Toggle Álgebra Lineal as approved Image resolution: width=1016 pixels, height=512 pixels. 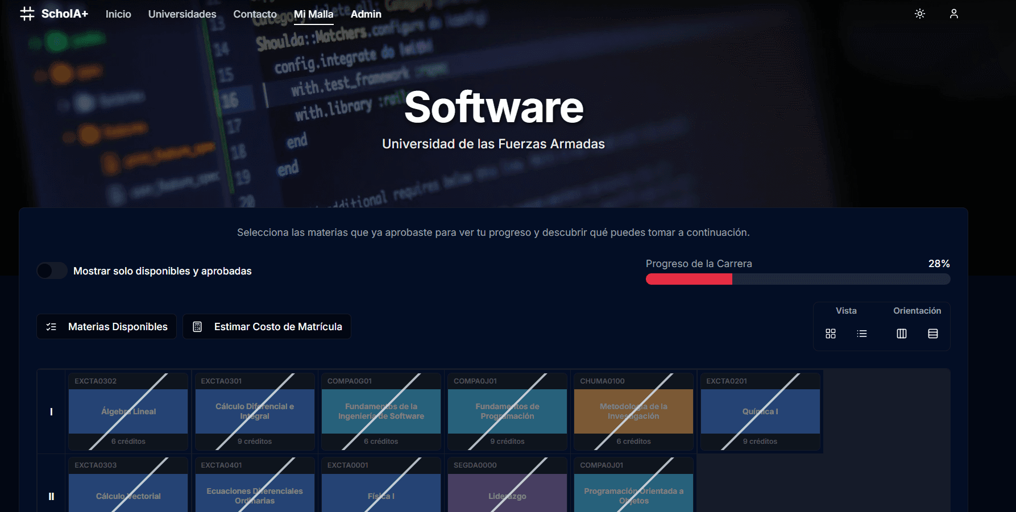pos(128,411)
